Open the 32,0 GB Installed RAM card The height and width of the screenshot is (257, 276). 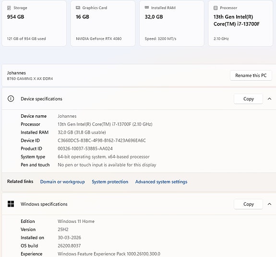point(172,23)
